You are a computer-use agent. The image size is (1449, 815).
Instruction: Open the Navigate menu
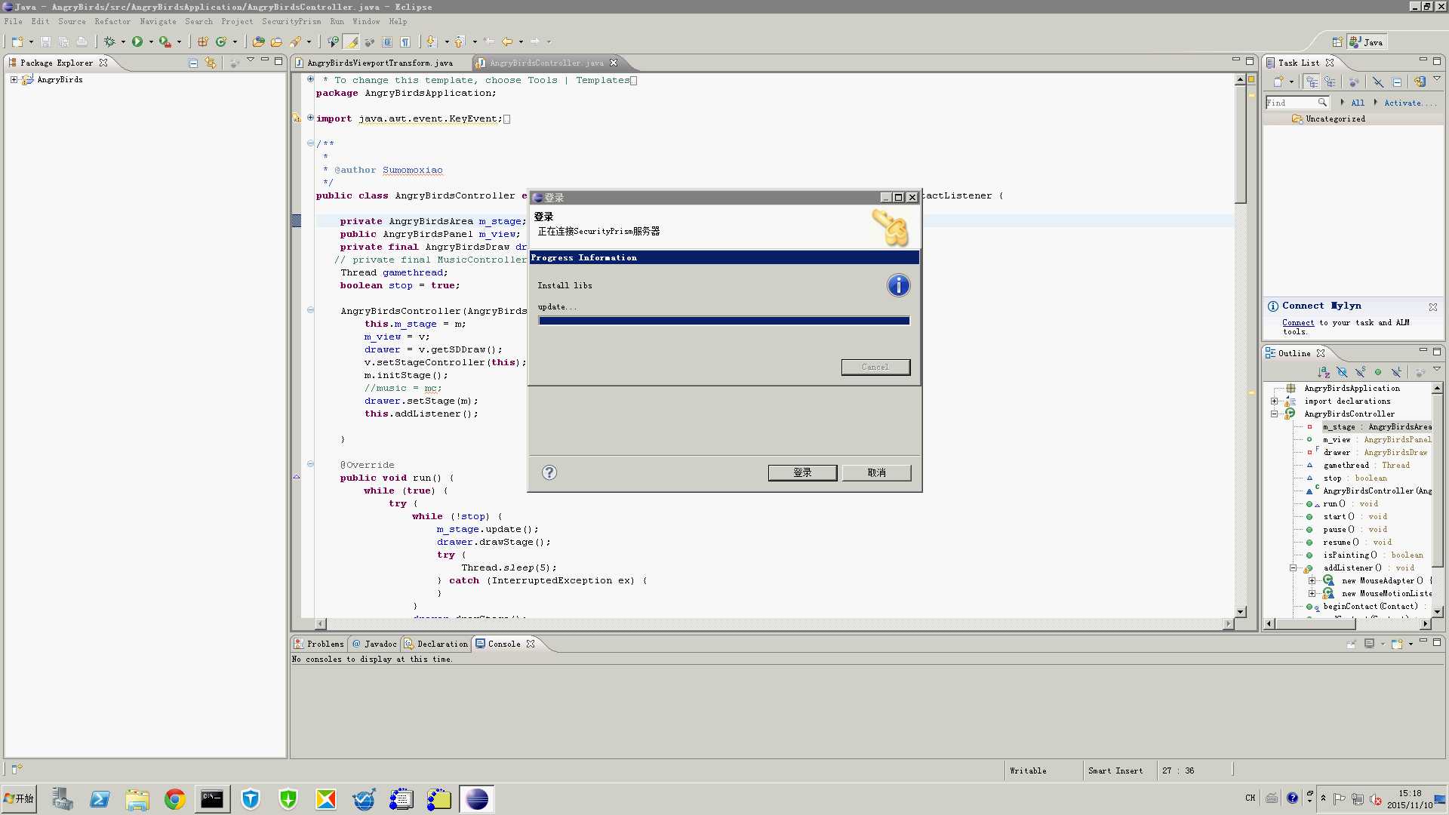click(158, 22)
